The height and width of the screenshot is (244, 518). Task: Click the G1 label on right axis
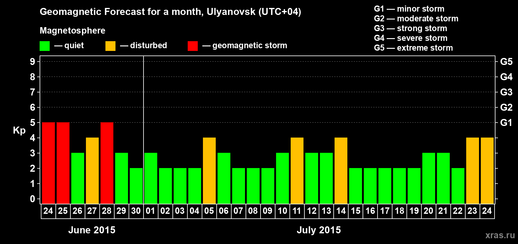506,123
